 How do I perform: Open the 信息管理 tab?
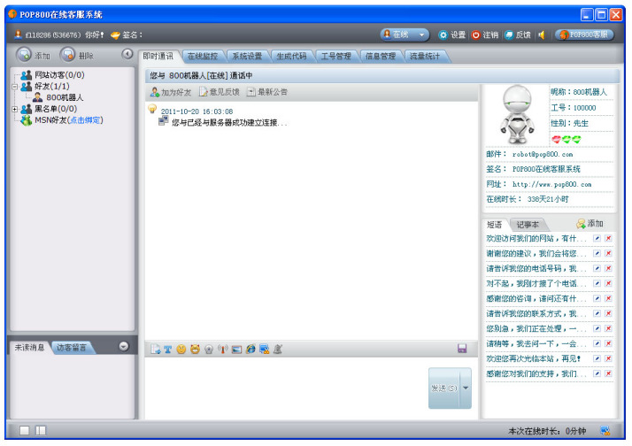pos(380,57)
